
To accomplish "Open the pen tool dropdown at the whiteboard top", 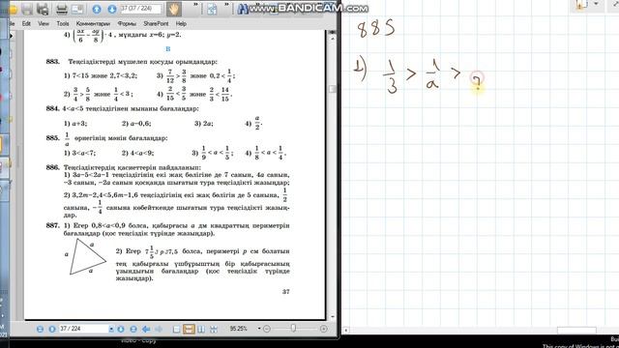I will point(596,4).
